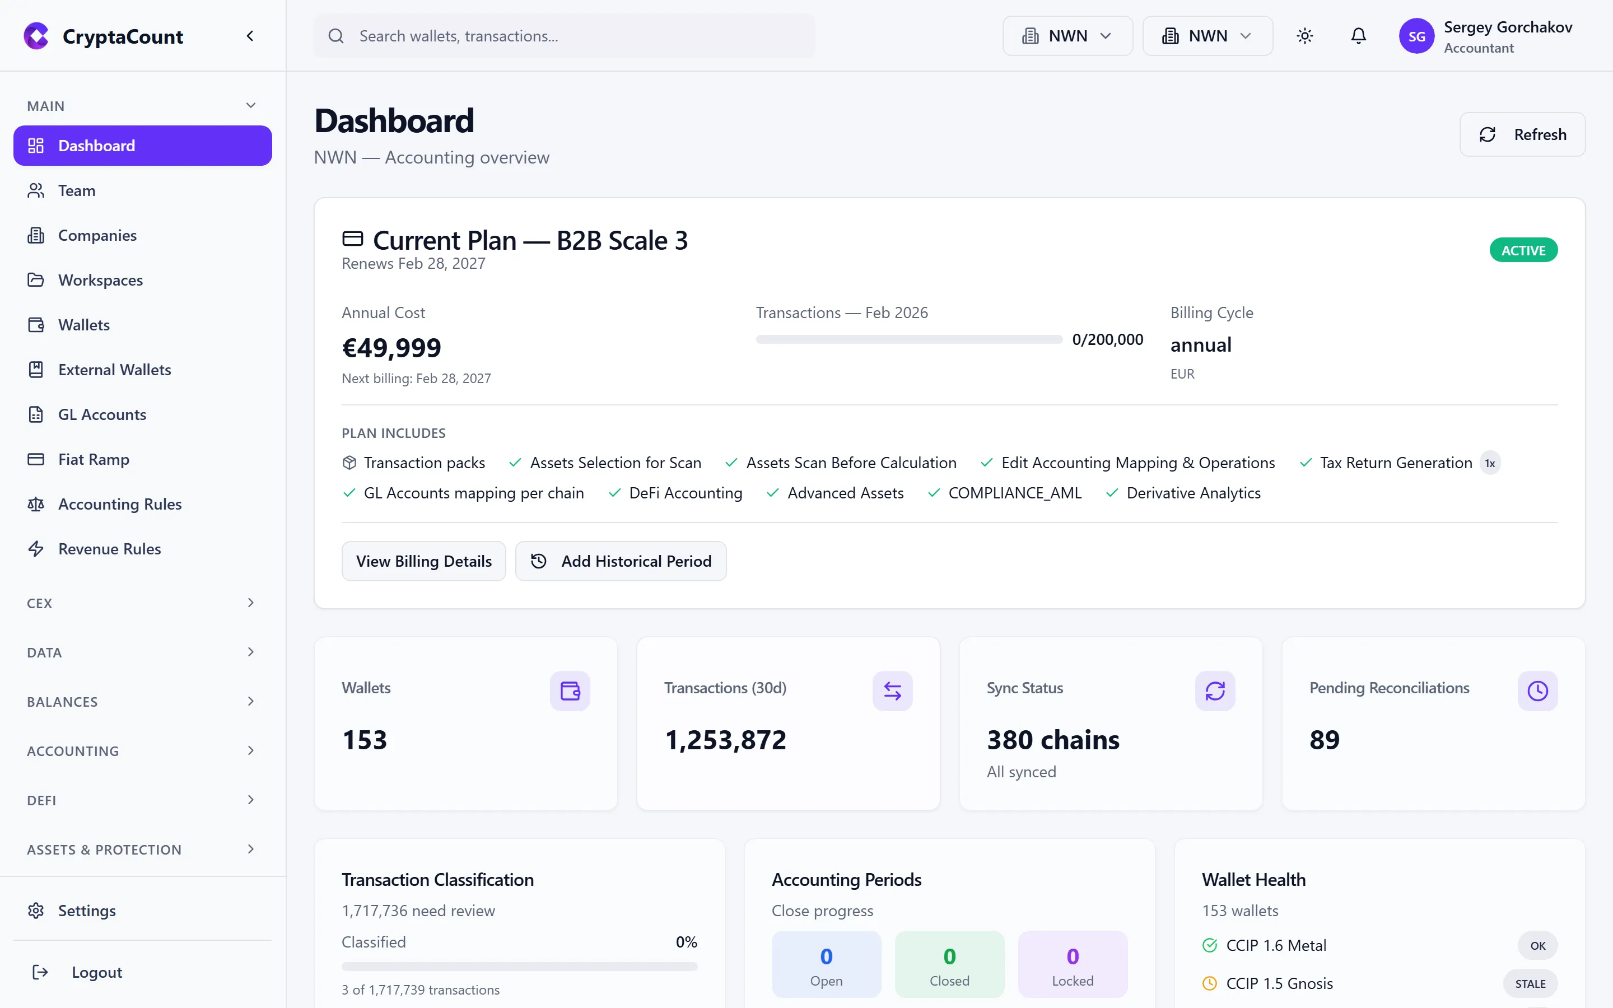Screen dimensions: 1613x1008
Task: Click the notification bell icon
Action: pos(1358,36)
